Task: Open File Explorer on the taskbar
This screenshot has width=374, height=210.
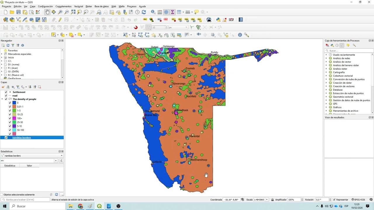Action: tap(70, 206)
